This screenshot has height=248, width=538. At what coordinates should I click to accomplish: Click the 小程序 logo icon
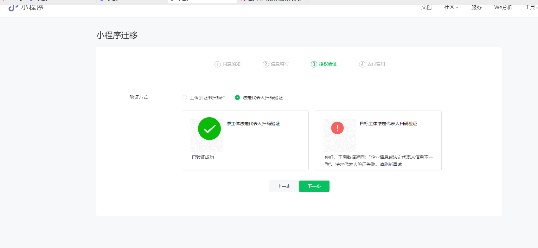pos(13,8)
